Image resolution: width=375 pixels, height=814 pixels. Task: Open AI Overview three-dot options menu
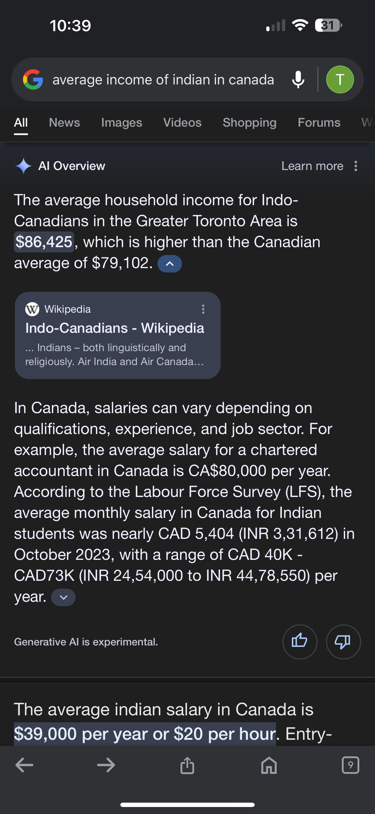pos(356,166)
